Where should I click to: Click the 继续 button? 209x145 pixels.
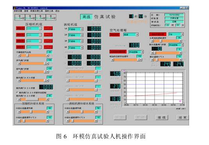click(x=162, y=117)
